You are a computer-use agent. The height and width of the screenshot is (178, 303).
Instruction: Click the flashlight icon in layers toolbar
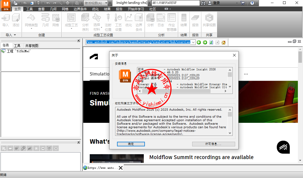coord(23,149)
